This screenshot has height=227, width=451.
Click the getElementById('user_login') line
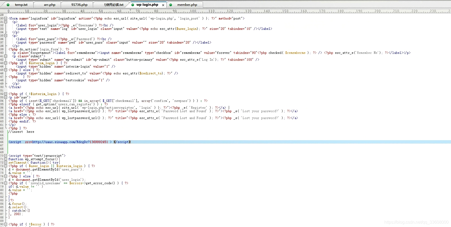coord(47,180)
